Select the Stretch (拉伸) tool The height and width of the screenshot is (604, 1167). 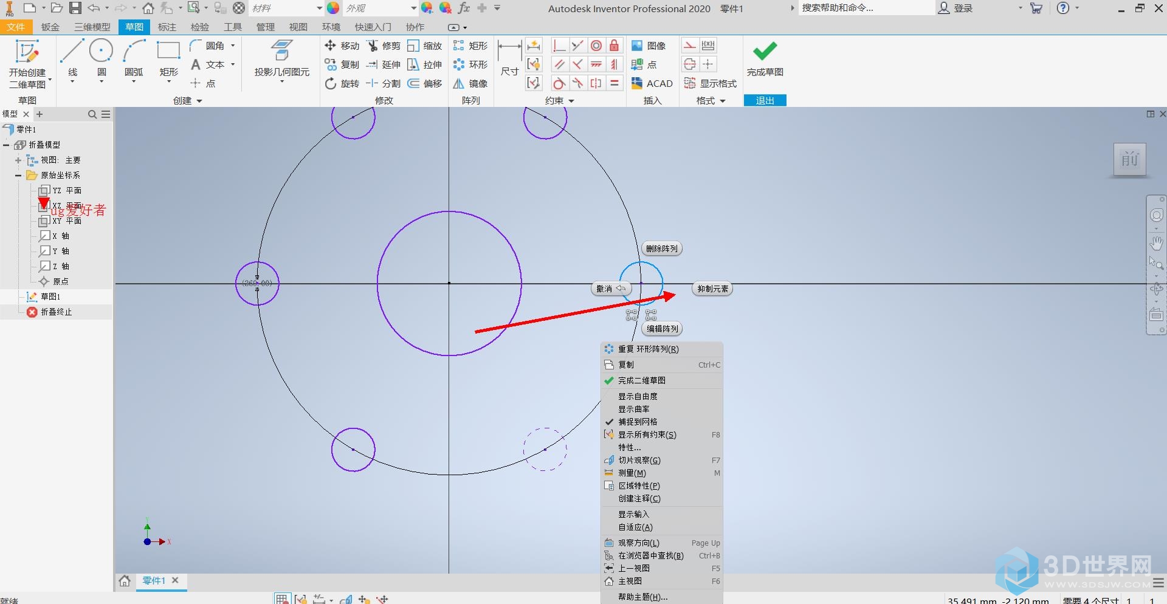(x=425, y=64)
